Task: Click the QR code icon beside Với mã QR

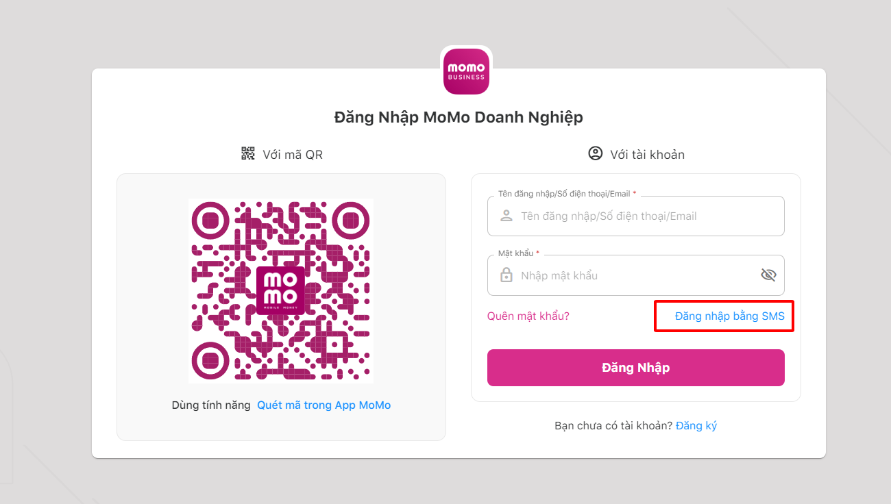Action: coord(248,153)
